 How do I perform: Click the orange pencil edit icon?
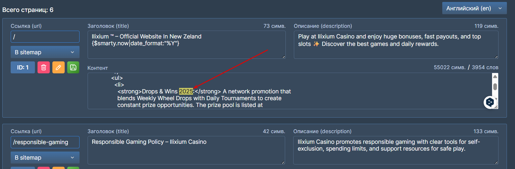[x=59, y=68]
